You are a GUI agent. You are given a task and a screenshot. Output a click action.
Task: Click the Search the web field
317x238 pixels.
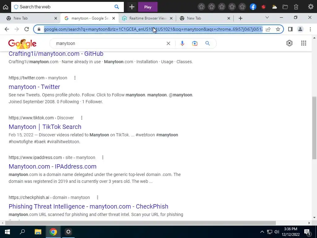(x=67, y=7)
